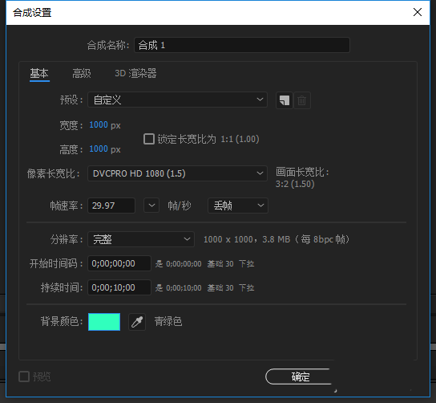Click the 青绿色 color name text
This screenshot has height=403, width=436.
point(168,321)
